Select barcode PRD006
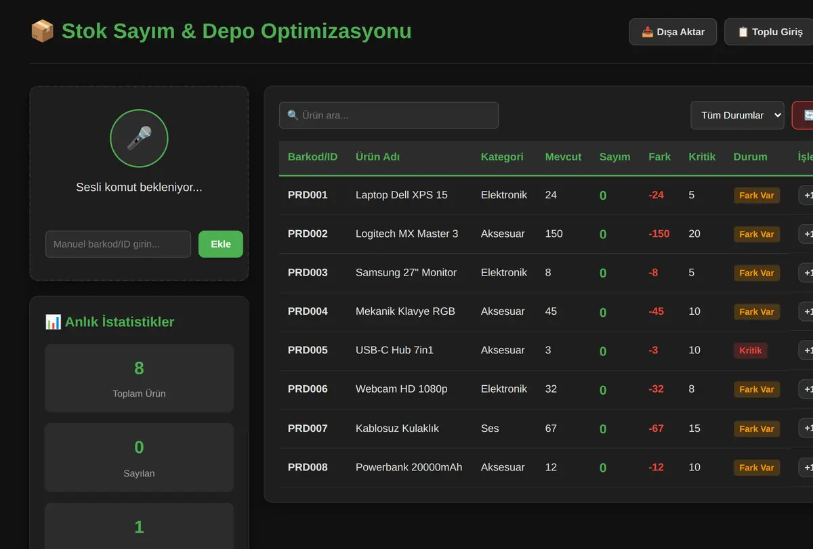This screenshot has width=813, height=549. tap(308, 389)
